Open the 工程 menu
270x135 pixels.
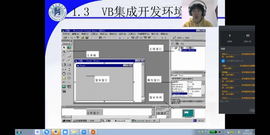[x=94, y=34]
